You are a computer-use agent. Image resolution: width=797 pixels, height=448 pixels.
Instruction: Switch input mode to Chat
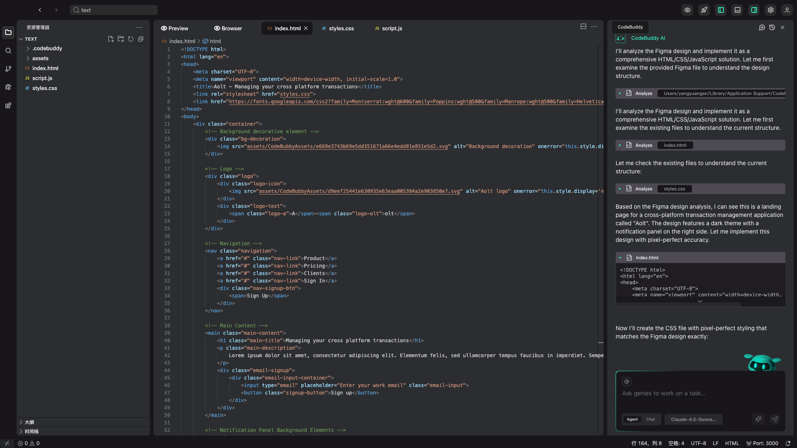(650, 419)
